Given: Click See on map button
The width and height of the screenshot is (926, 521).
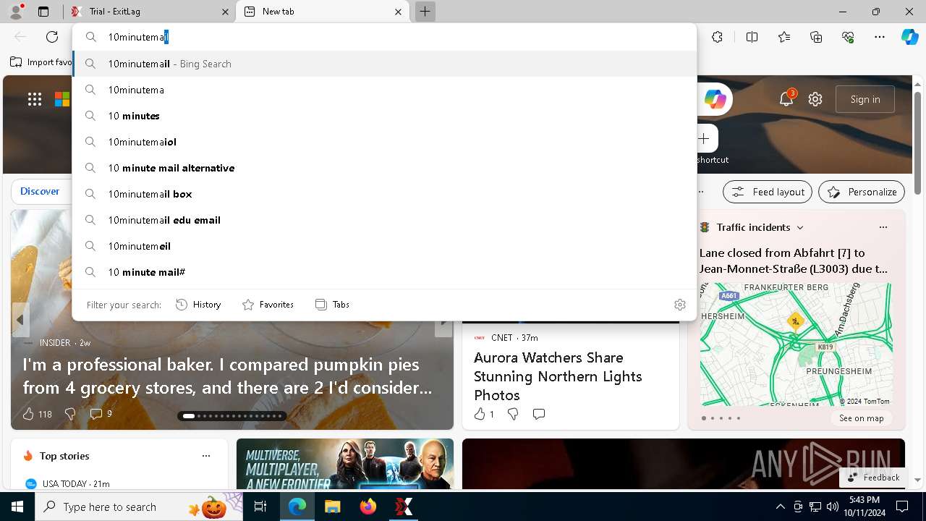Looking at the screenshot, I should tap(861, 418).
